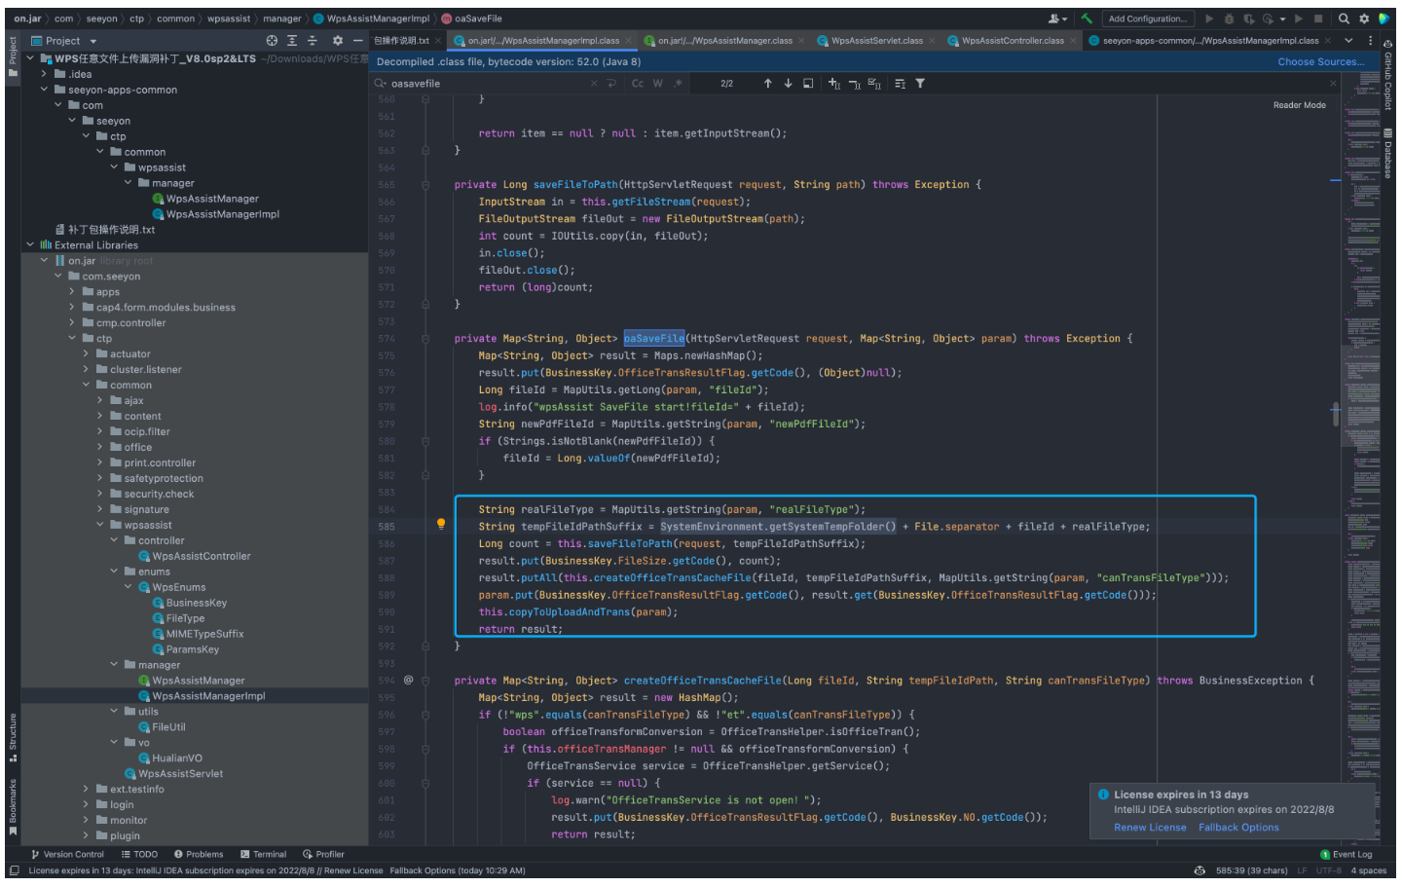Click Collapse All in Project panel
Image resolution: width=1402 pixels, height=887 pixels.
(x=313, y=41)
